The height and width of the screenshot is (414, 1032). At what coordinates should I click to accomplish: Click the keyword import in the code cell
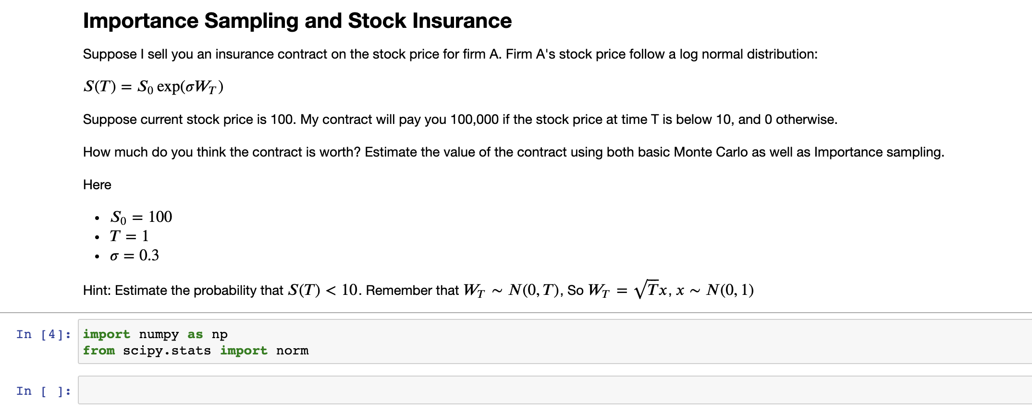(106, 334)
